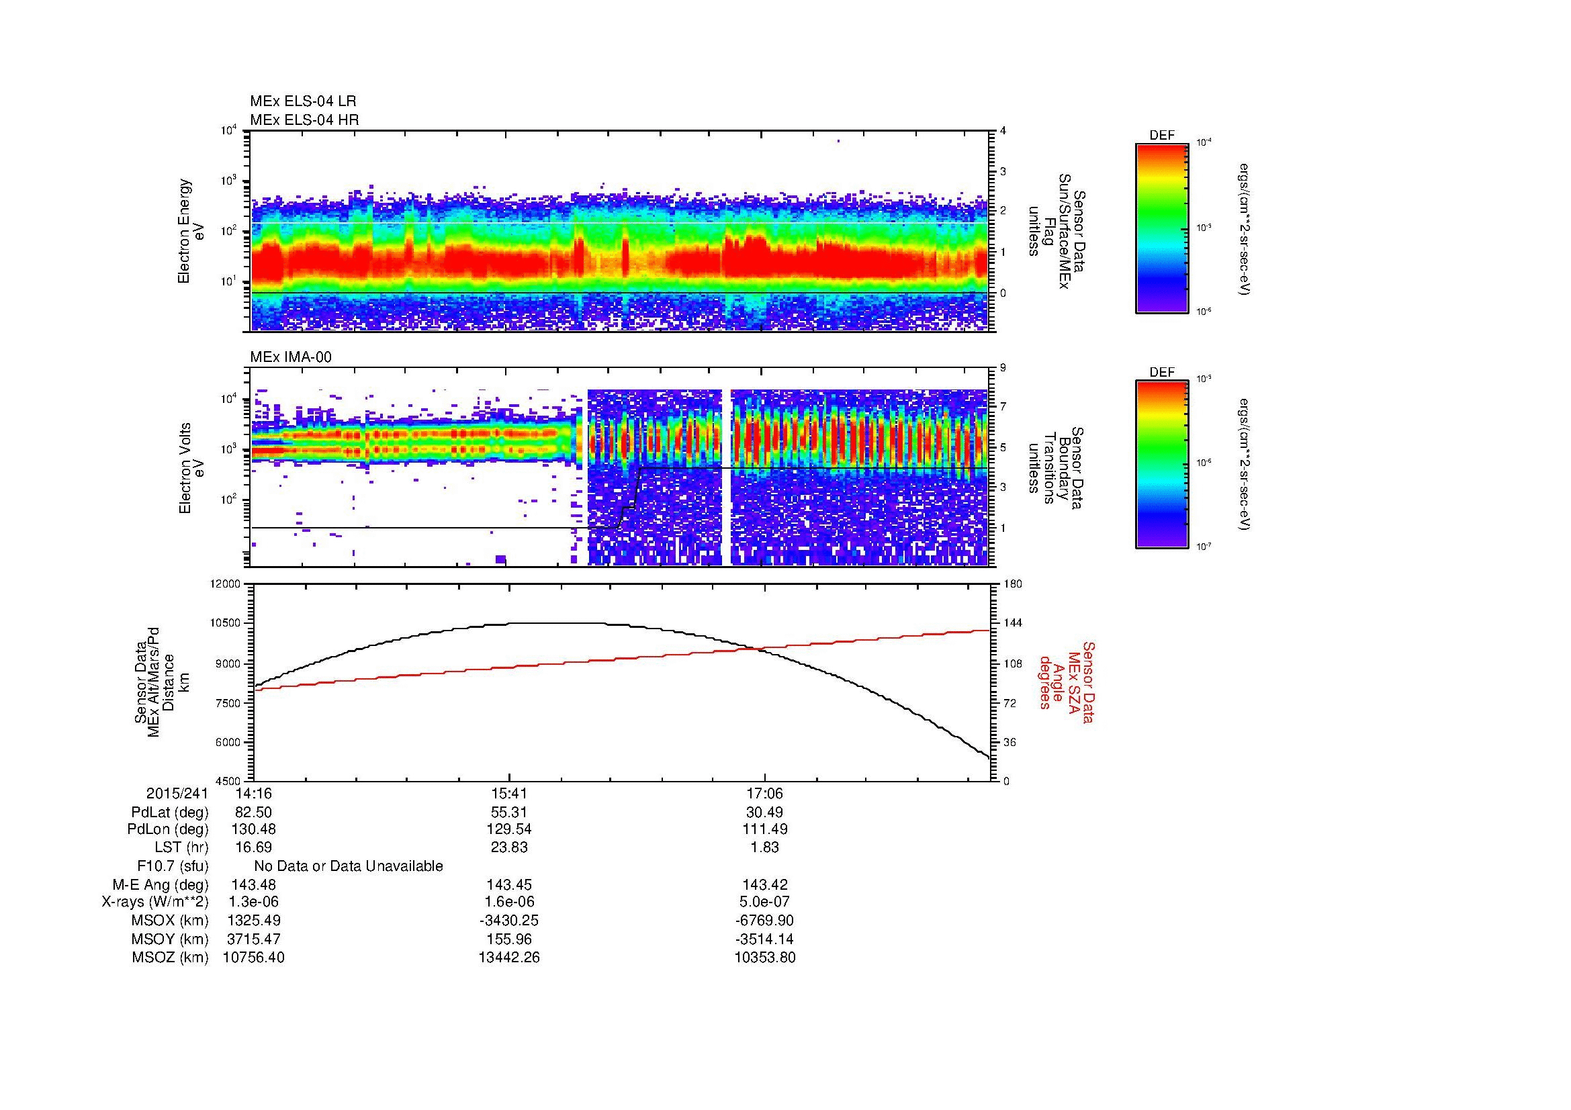Click the '12000' altitude axis tick

pos(226,584)
